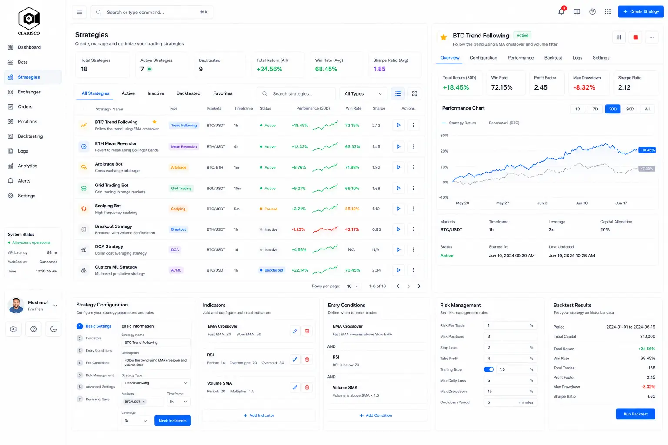Select the 7D chart range
Image resolution: width=668 pixels, height=445 pixels.
click(x=595, y=109)
